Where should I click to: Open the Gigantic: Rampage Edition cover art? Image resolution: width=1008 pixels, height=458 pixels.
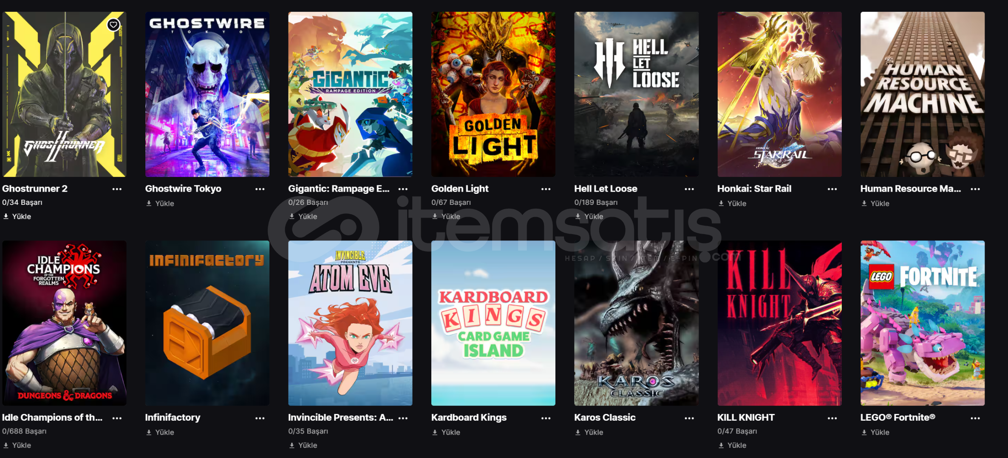click(350, 94)
